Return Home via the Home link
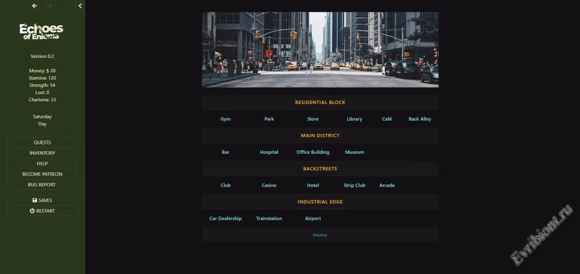Screen dimensions: 580x274 (320, 235)
